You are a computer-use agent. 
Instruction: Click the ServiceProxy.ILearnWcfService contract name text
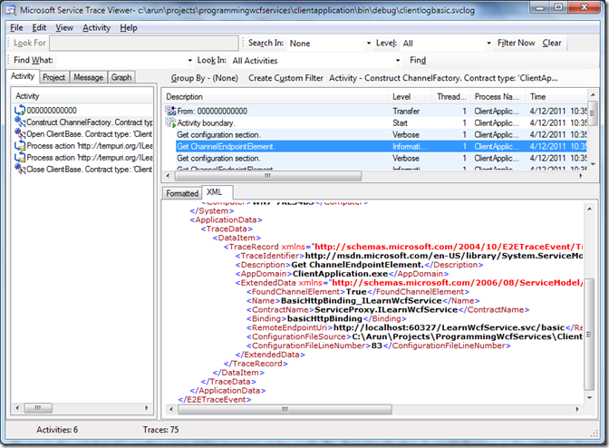[386, 309]
